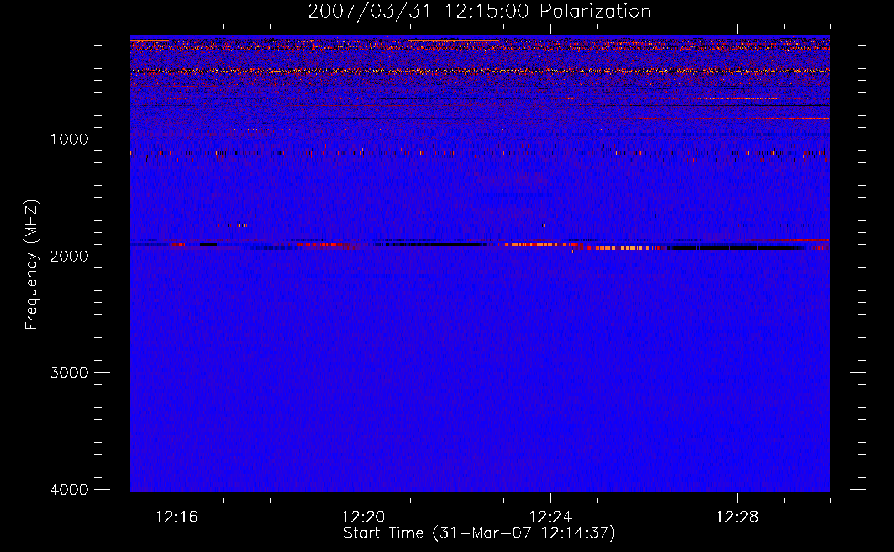Click the 12:24 time tick label
The width and height of the screenshot is (894, 552).
point(550,517)
